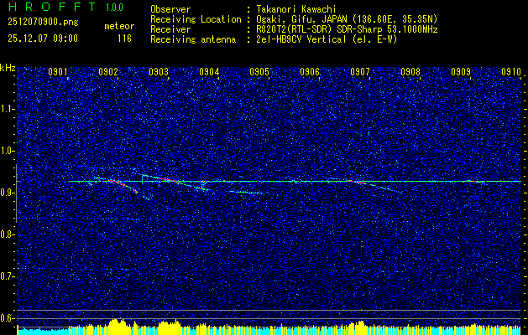The width and height of the screenshot is (528, 335).
Task: Click the meteor label
Action: 119,26
